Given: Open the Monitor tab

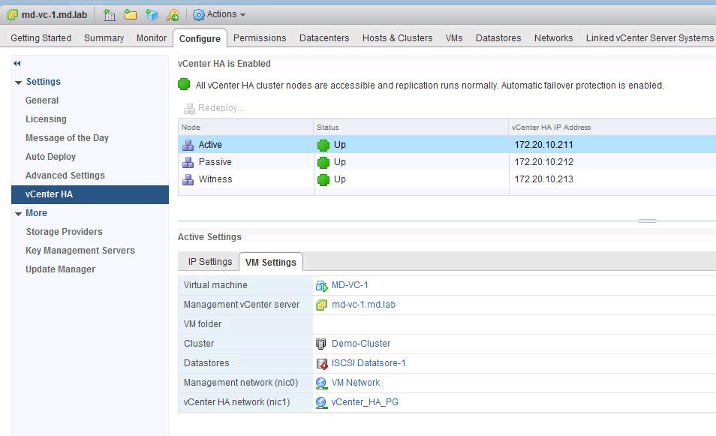Looking at the screenshot, I should pyautogui.click(x=152, y=38).
